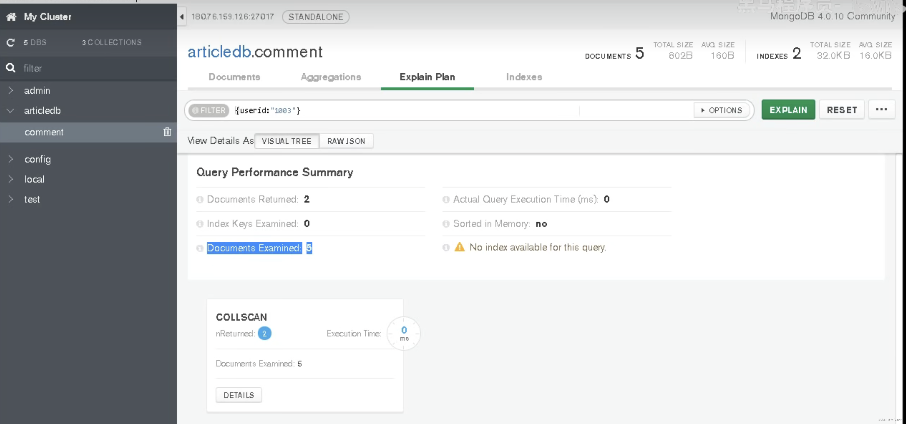The height and width of the screenshot is (424, 906).
Task: Click info icon next to Sorted in Memory
Action: point(446,224)
